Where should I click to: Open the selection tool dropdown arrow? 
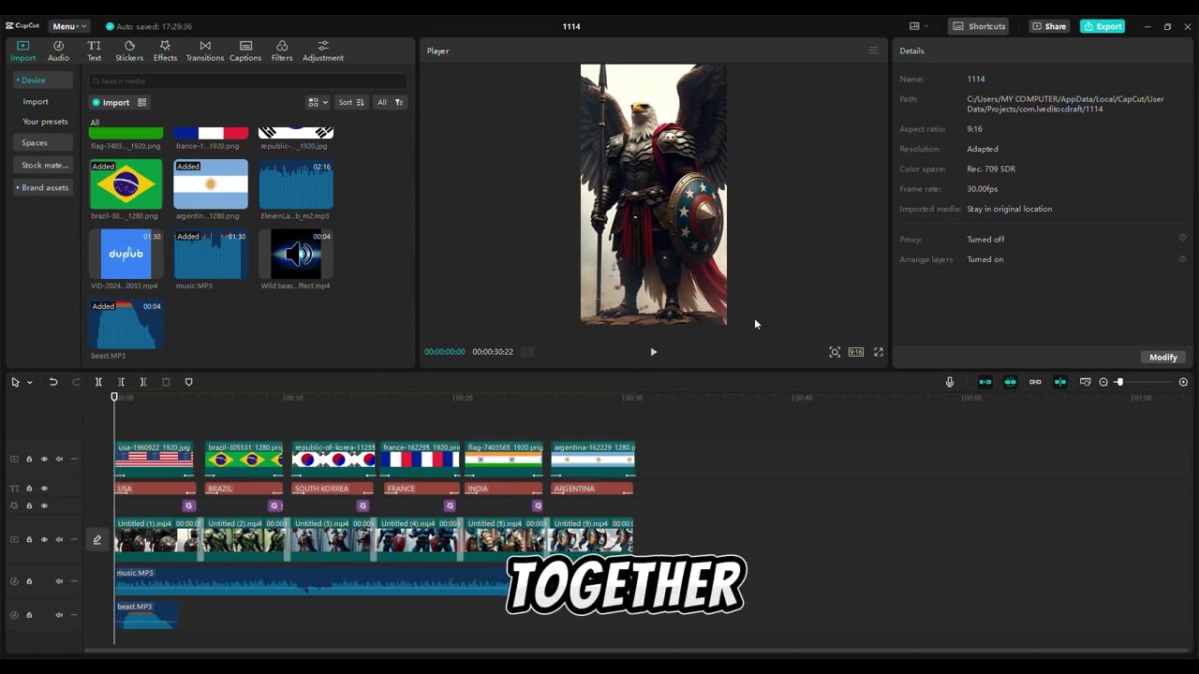pyautogui.click(x=29, y=382)
